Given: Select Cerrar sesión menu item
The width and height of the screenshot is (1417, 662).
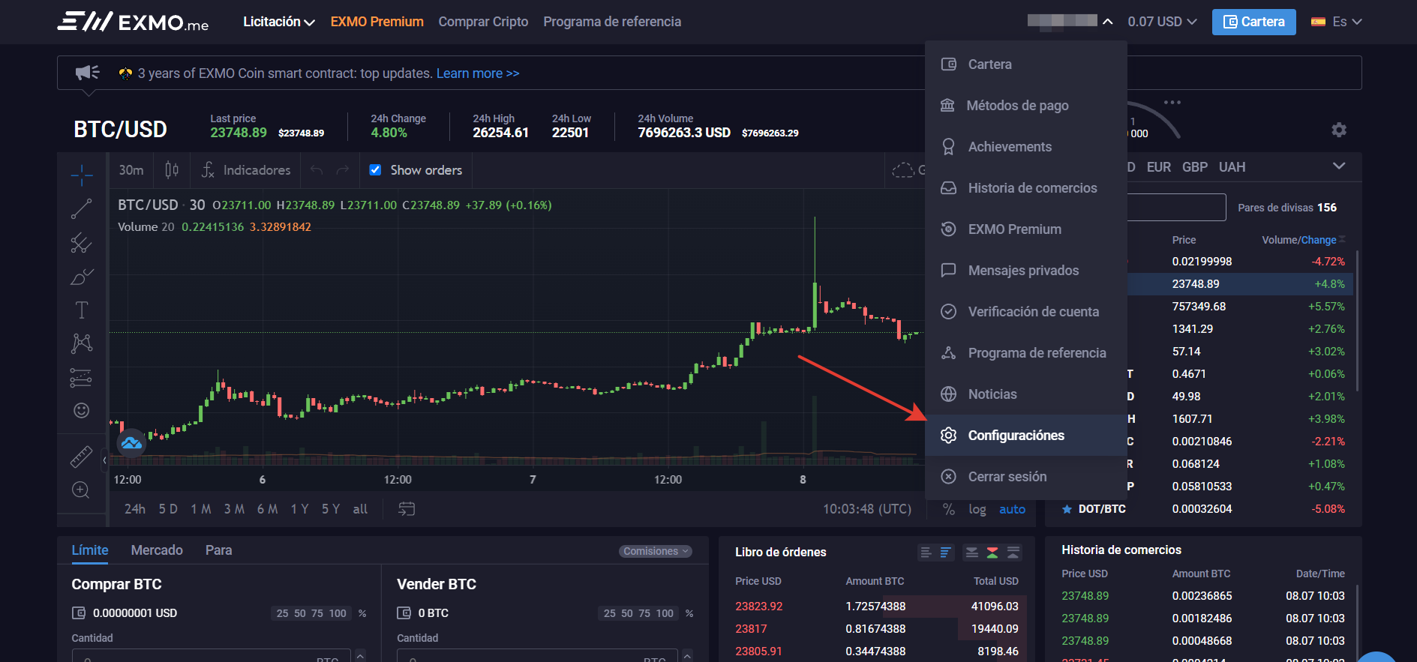Looking at the screenshot, I should [1025, 477].
